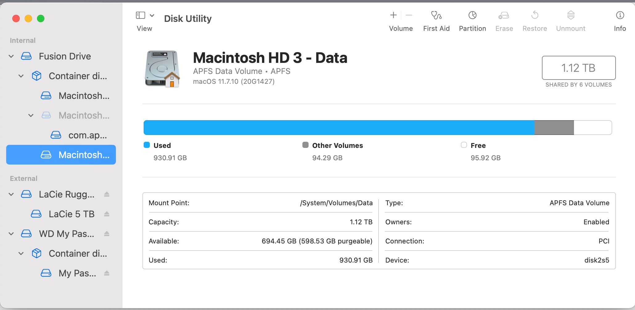The width and height of the screenshot is (635, 310).
Task: Open the View sidebar options icon
Action: click(x=140, y=15)
